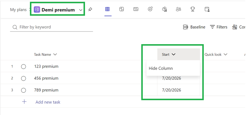Open the Start column dropdown
This screenshot has width=247, height=115.
tap(174, 55)
